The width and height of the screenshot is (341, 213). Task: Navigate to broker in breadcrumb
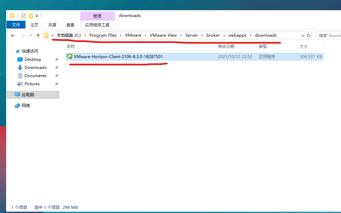click(x=213, y=35)
